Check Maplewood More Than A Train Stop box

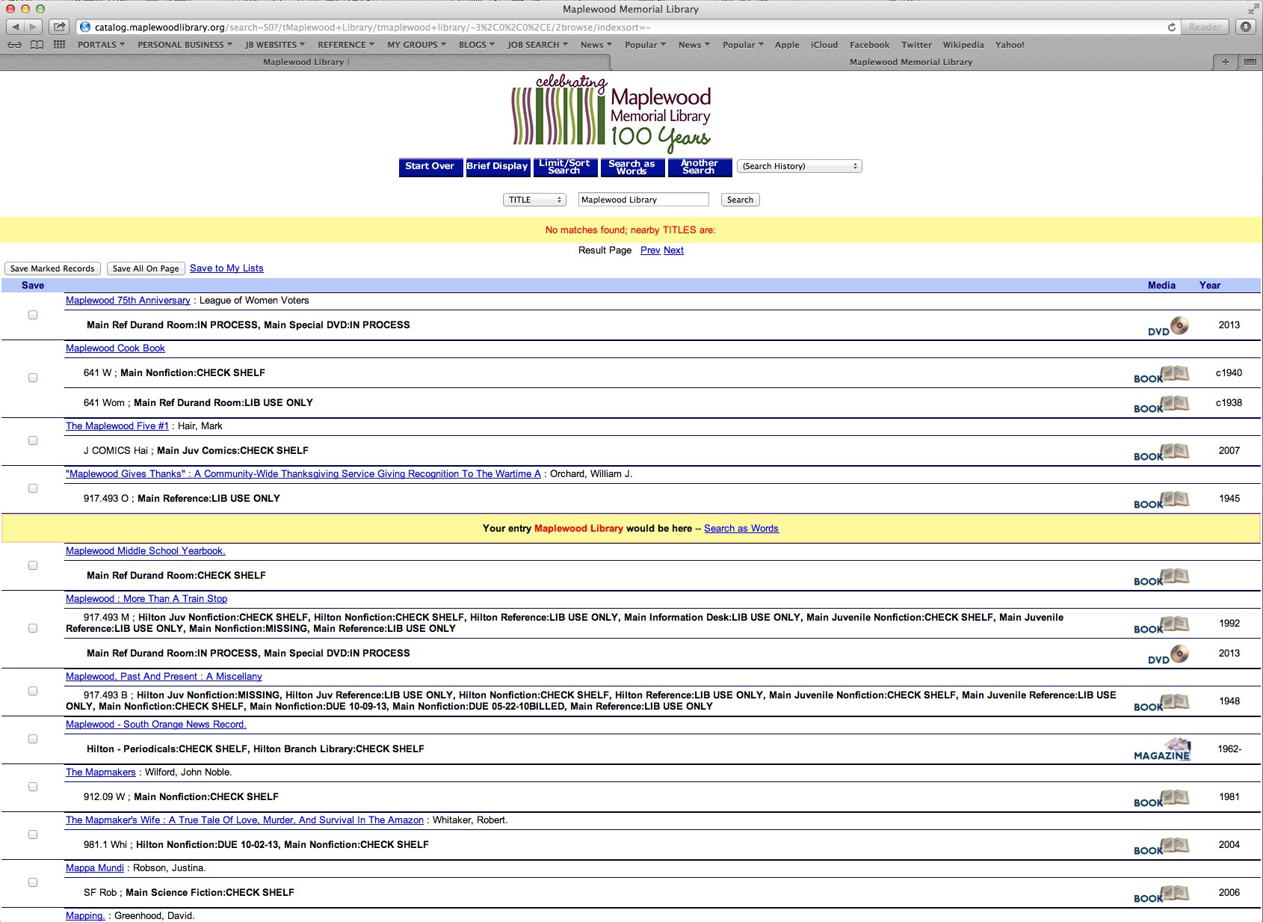pos(33,628)
